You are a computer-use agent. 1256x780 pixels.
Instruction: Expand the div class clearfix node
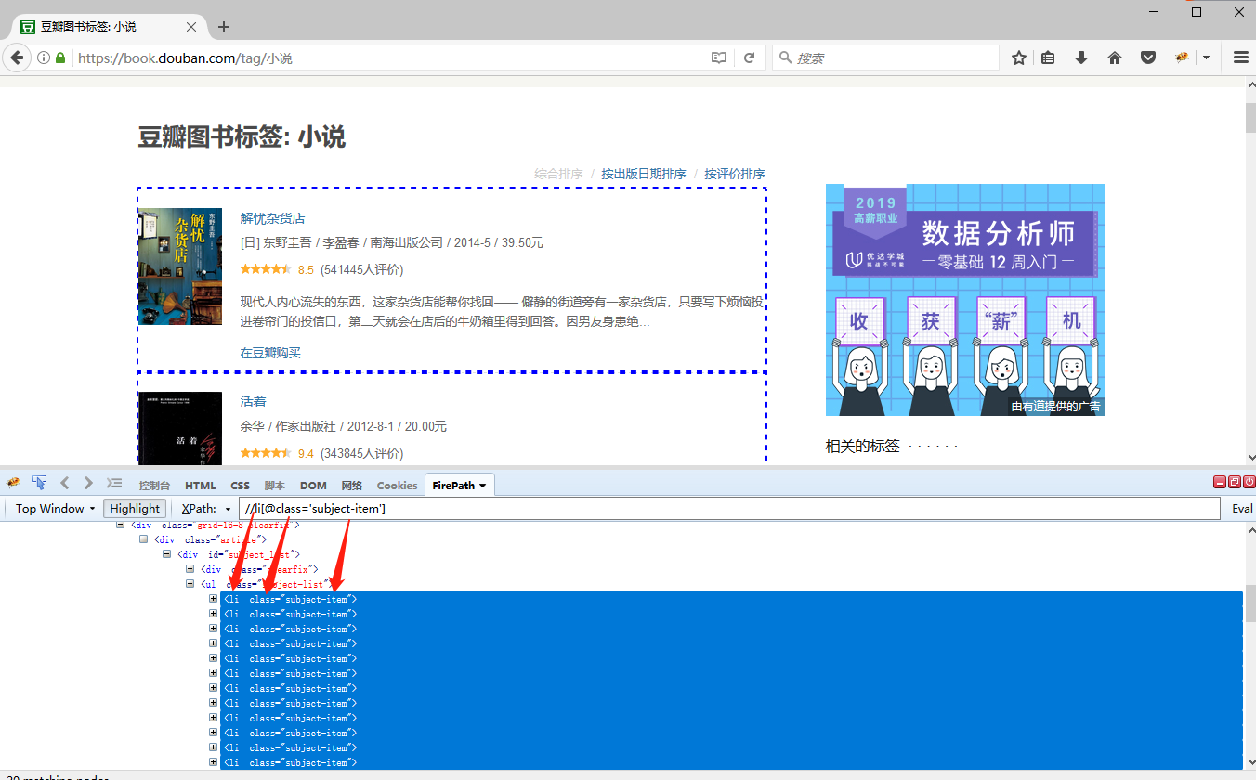pyautogui.click(x=190, y=569)
